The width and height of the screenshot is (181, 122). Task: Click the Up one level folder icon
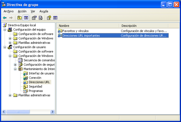(19, 18)
